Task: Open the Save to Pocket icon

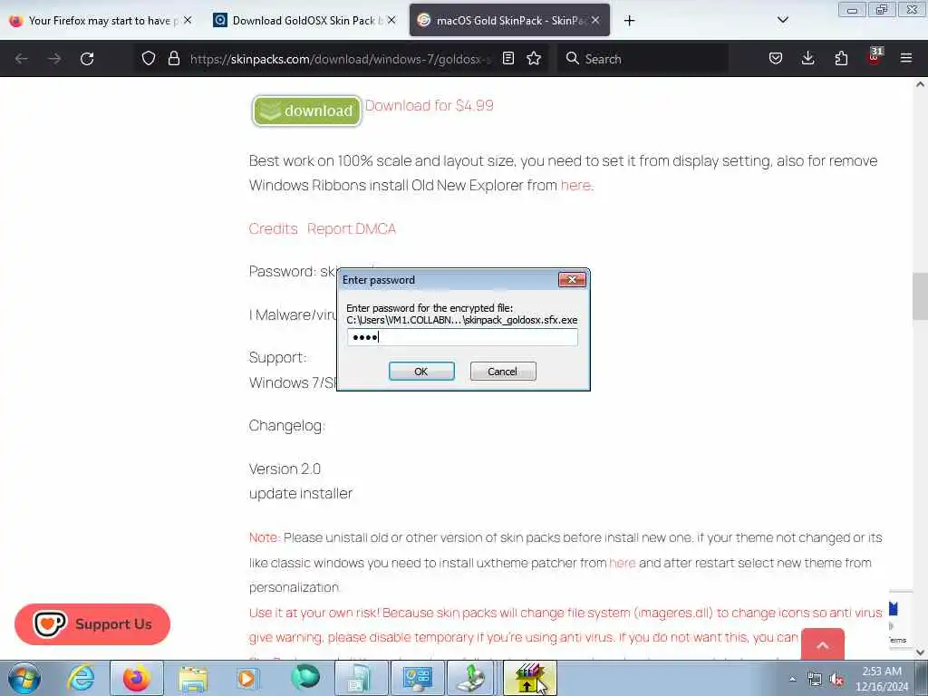Action: click(776, 58)
